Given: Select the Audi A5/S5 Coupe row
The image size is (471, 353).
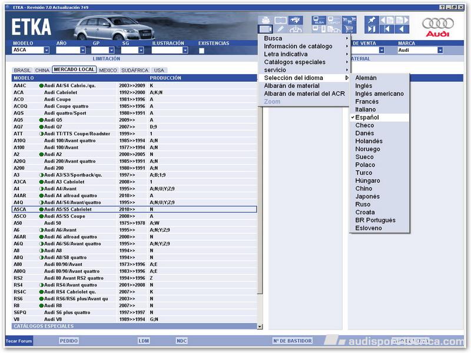Looking at the screenshot, I should click(134, 217).
